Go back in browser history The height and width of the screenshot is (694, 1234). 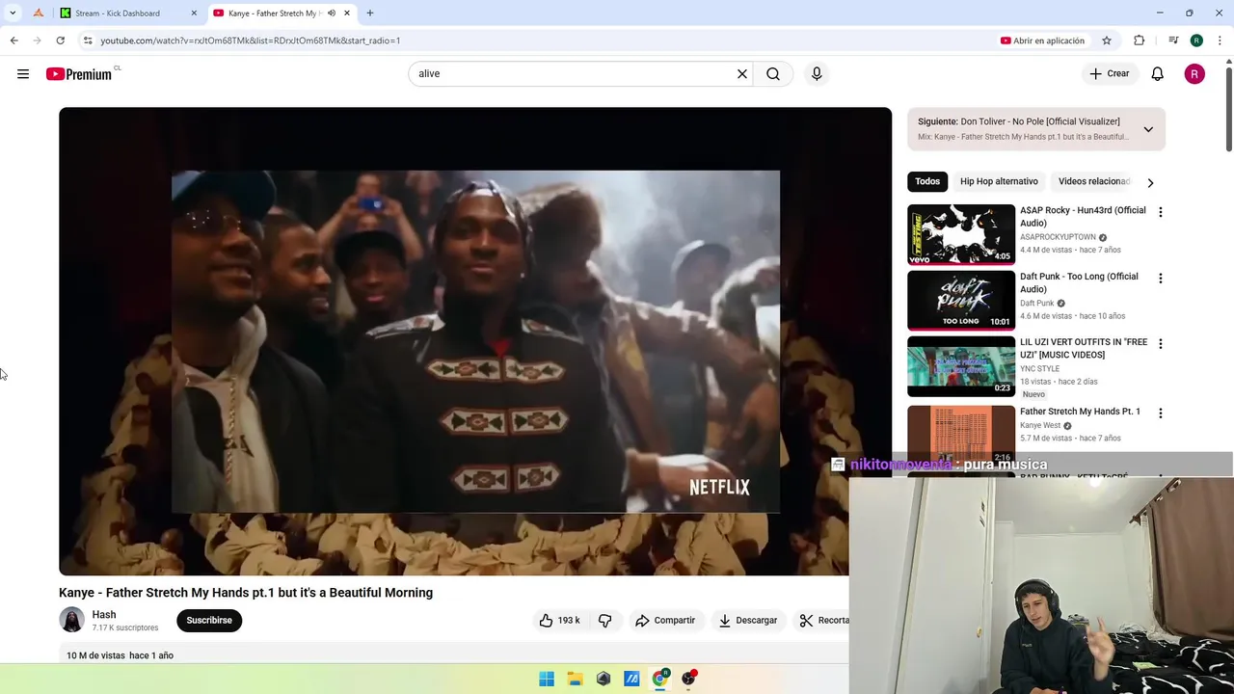click(14, 40)
